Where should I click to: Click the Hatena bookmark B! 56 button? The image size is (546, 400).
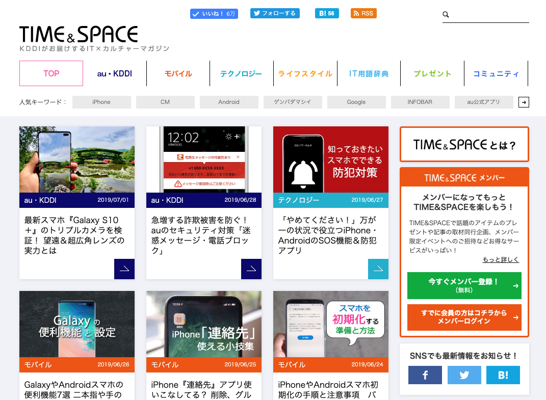click(x=327, y=13)
